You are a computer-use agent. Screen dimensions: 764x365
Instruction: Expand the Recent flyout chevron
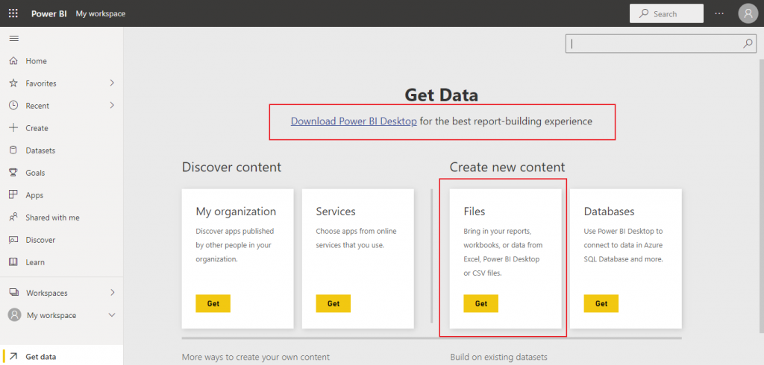point(112,105)
